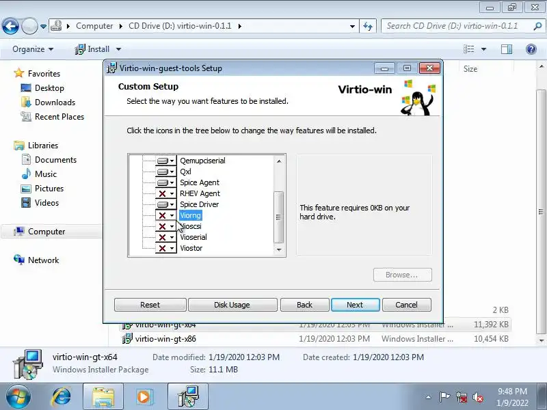
Task: Click Install in the Explorer toolbar
Action: coord(92,49)
